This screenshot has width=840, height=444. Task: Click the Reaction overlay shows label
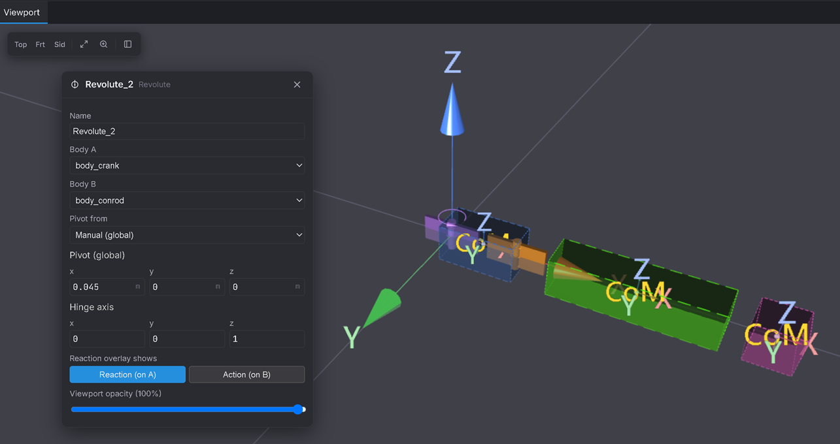pyautogui.click(x=113, y=358)
